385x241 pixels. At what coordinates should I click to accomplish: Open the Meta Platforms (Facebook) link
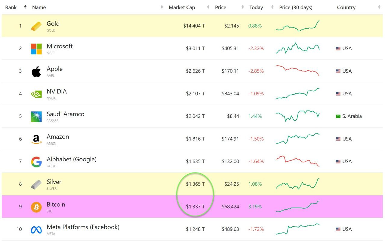point(83,227)
